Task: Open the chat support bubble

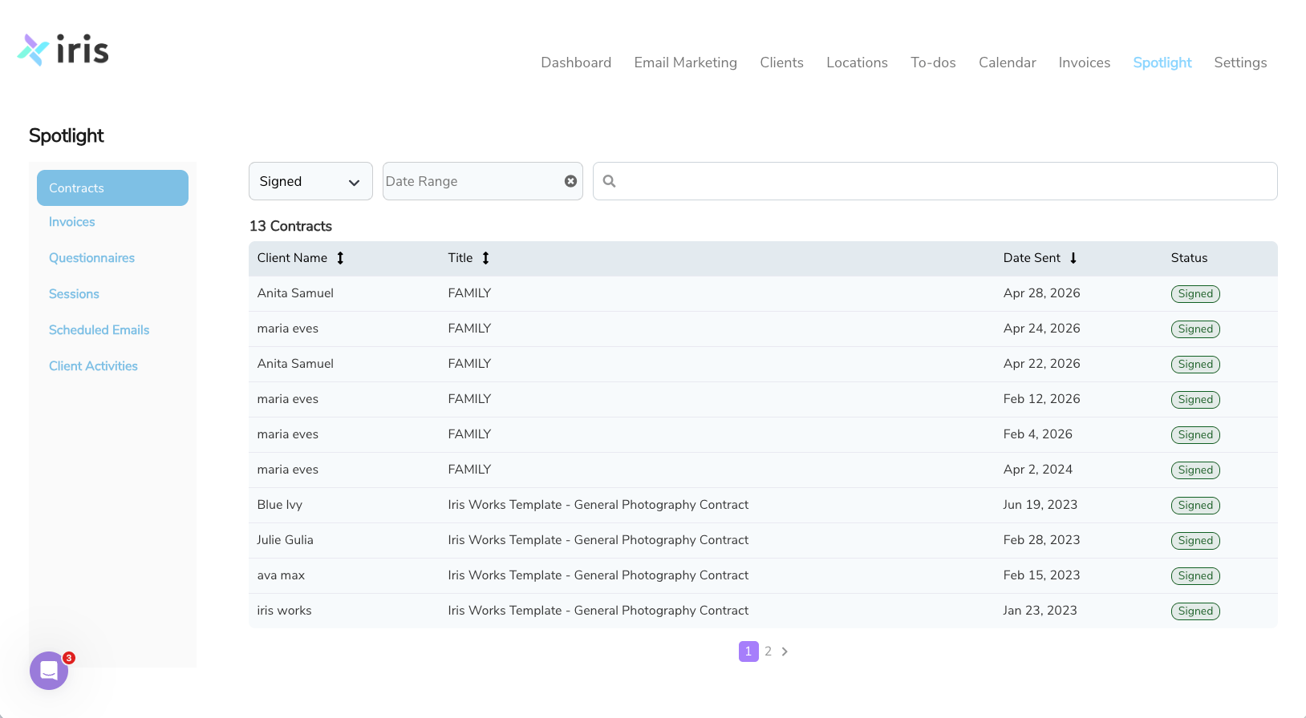Action: pos(49,671)
